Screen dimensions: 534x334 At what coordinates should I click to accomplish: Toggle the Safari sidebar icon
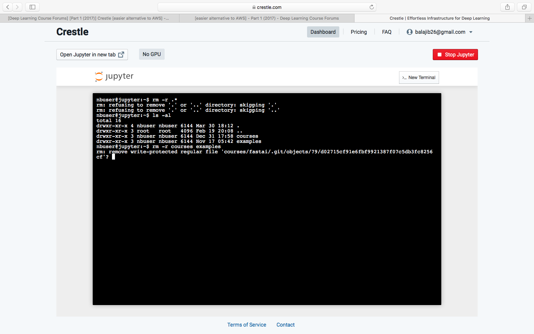(x=32, y=7)
